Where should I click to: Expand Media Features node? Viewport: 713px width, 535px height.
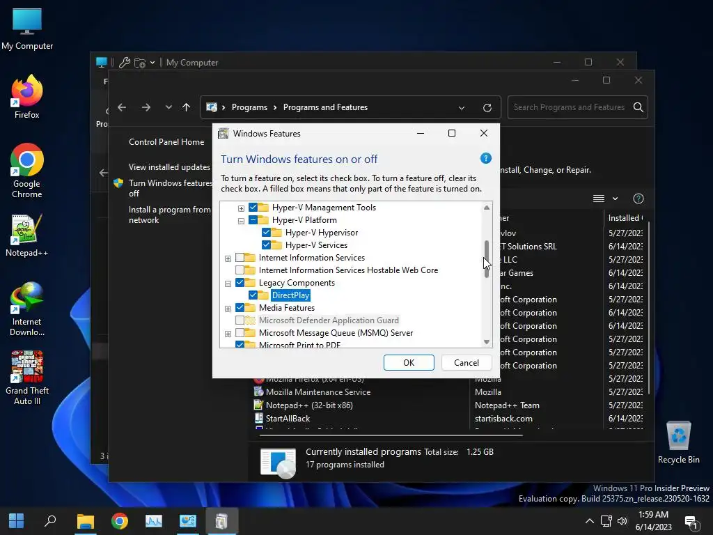pyautogui.click(x=228, y=309)
